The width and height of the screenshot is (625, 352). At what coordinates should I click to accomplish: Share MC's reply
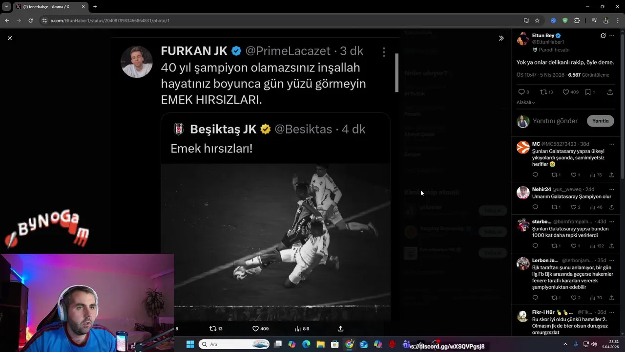611,175
